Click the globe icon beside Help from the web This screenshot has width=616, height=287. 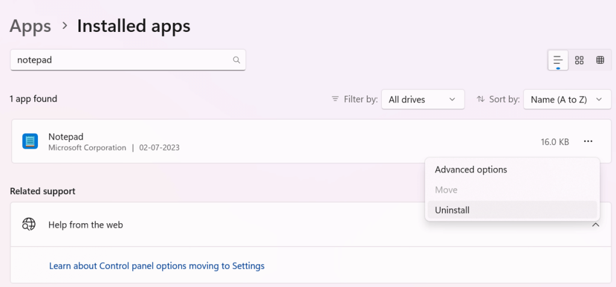click(29, 224)
